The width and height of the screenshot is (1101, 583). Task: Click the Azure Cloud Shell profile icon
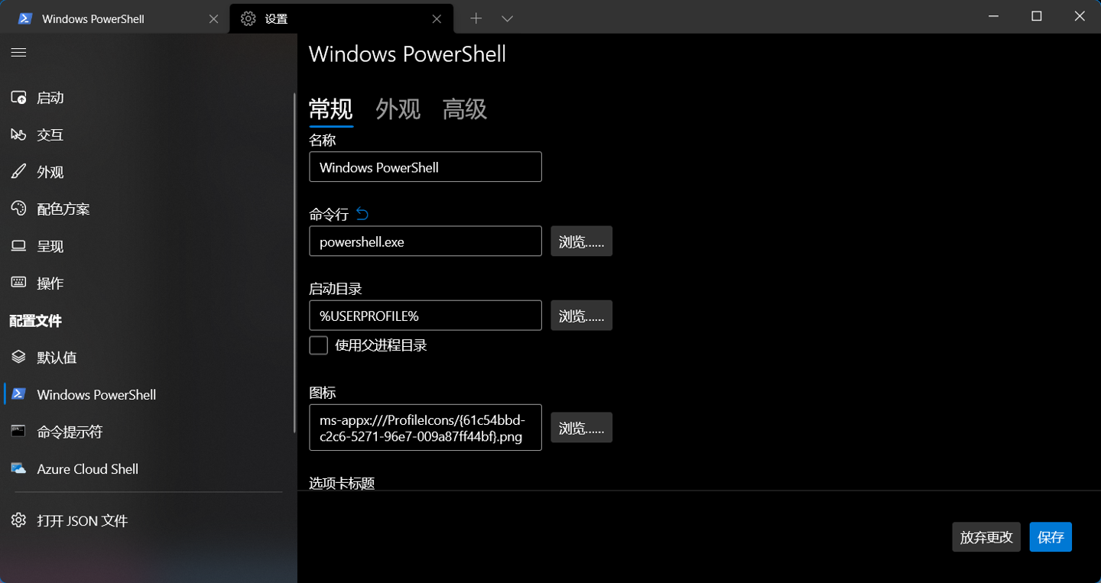(19, 468)
